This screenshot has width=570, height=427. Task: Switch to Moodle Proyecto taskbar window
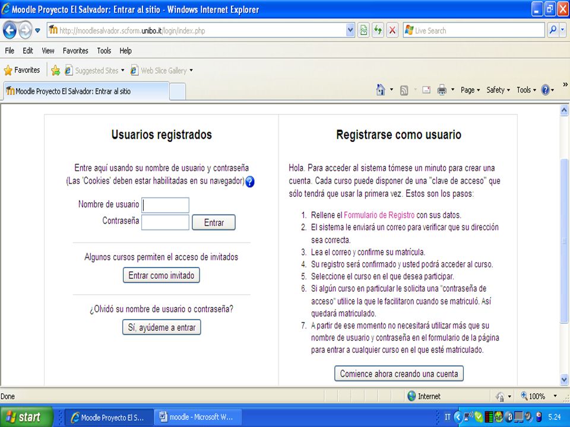point(108,417)
